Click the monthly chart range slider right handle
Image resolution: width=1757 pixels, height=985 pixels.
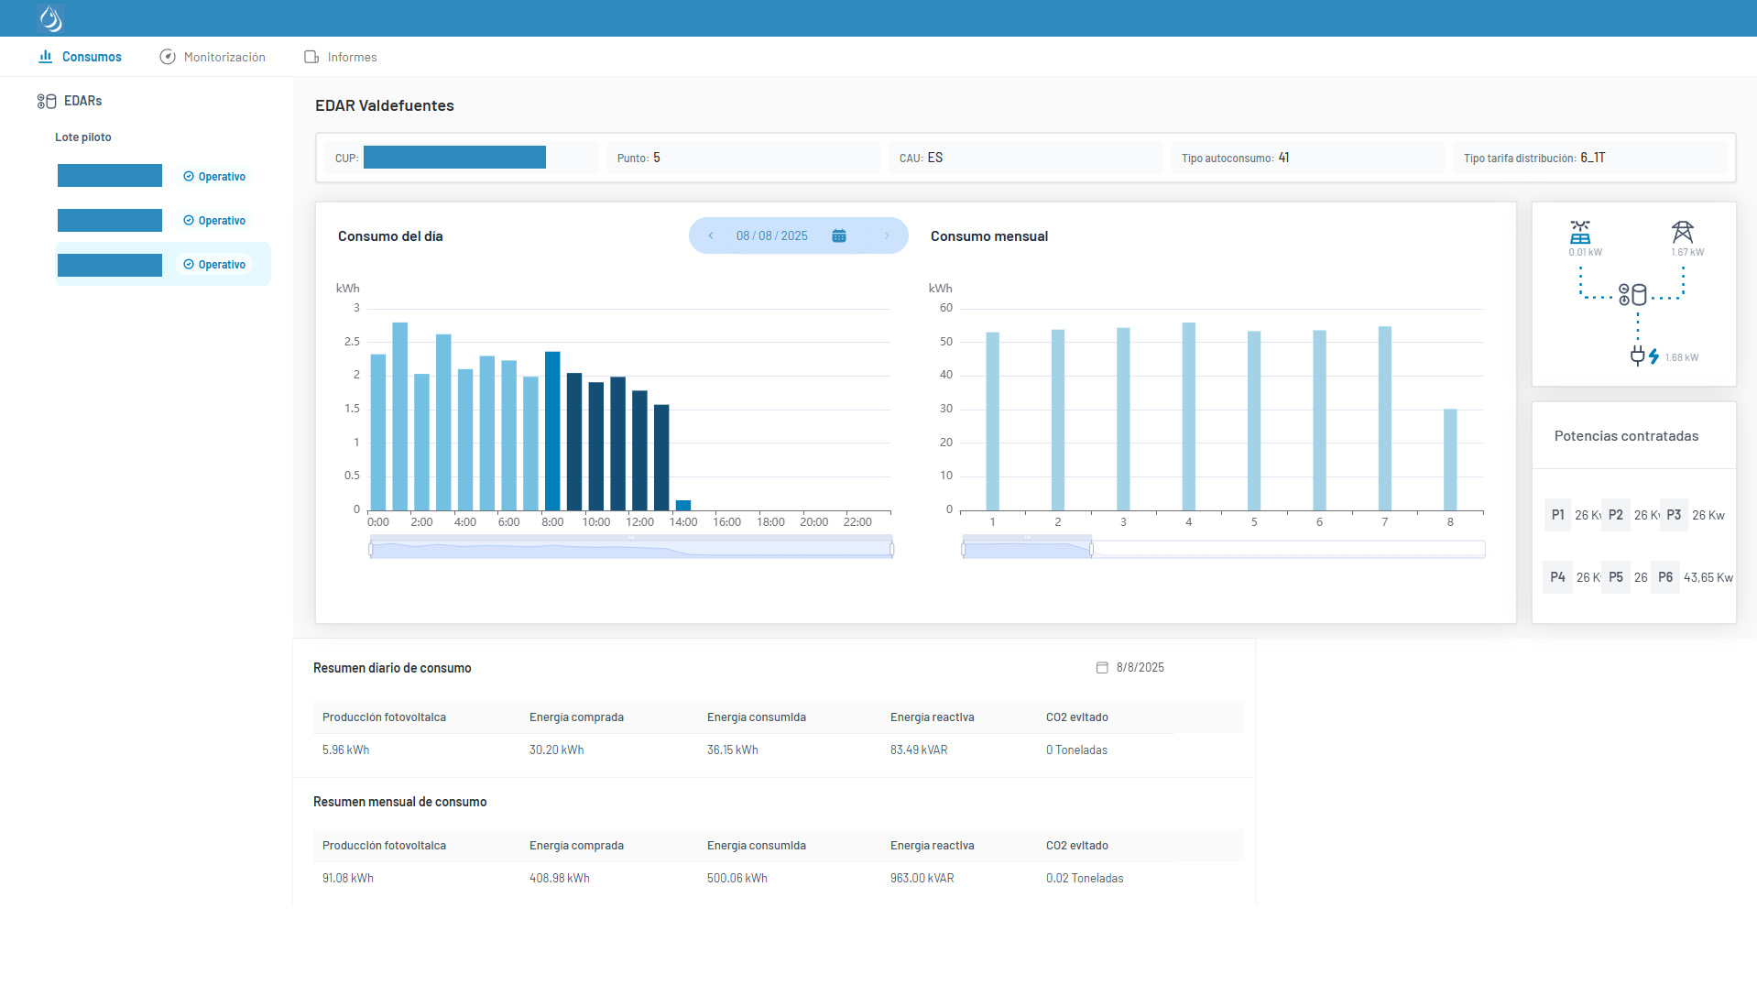(1091, 550)
